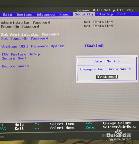Viewport: 139px width, 144px height.
Task: Click the F1 Help key hint
Action: pos(12,125)
